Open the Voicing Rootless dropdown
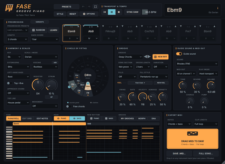Screen dimensions: 225x164 pos(45,67)
